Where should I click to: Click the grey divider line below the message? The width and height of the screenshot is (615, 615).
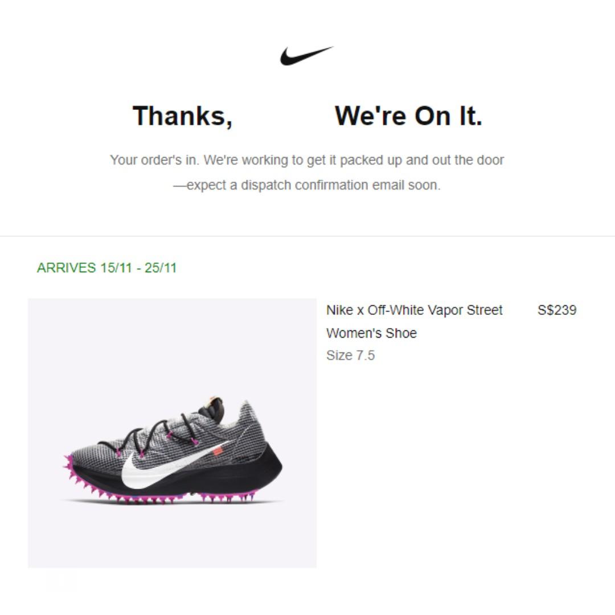(307, 236)
